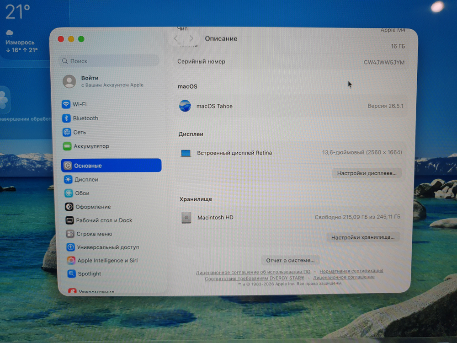Click the serial number CW4JWW5JYM
This screenshot has width=457, height=343.
pos(384,62)
